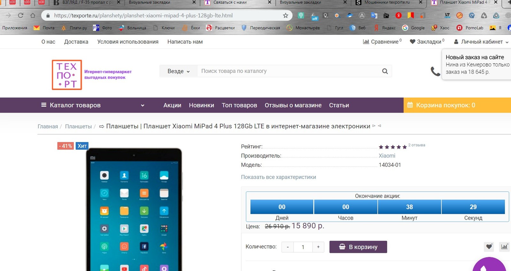511x271 pixels.
Task: Reload the page with the refresh icon
Action: [21, 15]
